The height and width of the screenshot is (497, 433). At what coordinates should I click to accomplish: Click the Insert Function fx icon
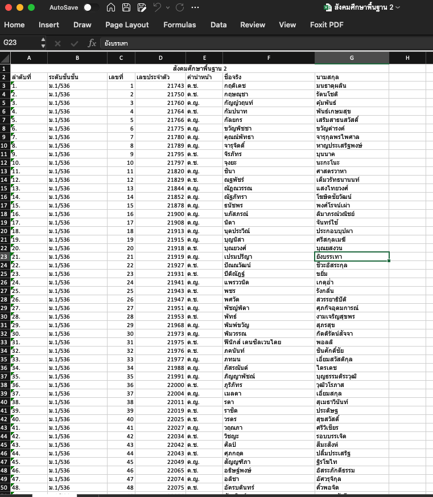(x=92, y=43)
